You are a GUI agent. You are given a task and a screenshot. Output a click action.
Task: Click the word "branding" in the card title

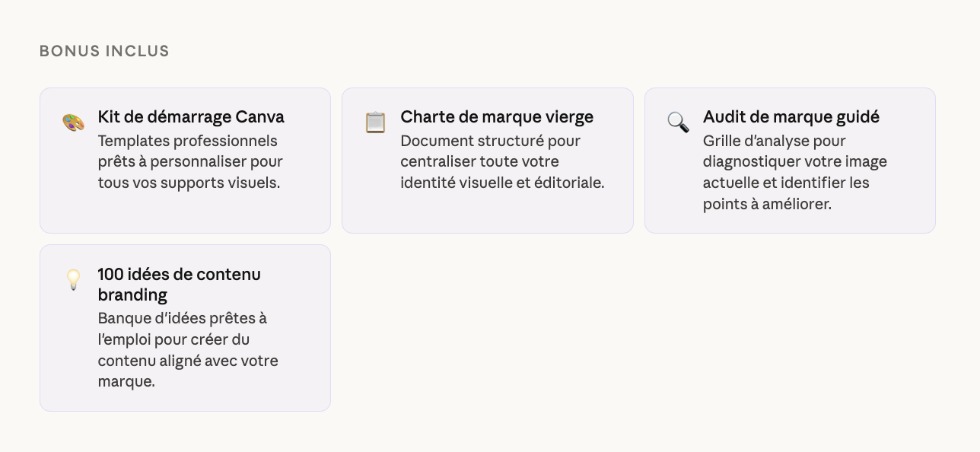pyautogui.click(x=132, y=295)
